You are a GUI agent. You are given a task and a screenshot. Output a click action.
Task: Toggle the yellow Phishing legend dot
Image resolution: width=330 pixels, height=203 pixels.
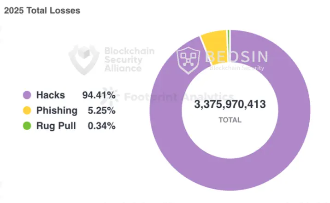click(x=27, y=110)
